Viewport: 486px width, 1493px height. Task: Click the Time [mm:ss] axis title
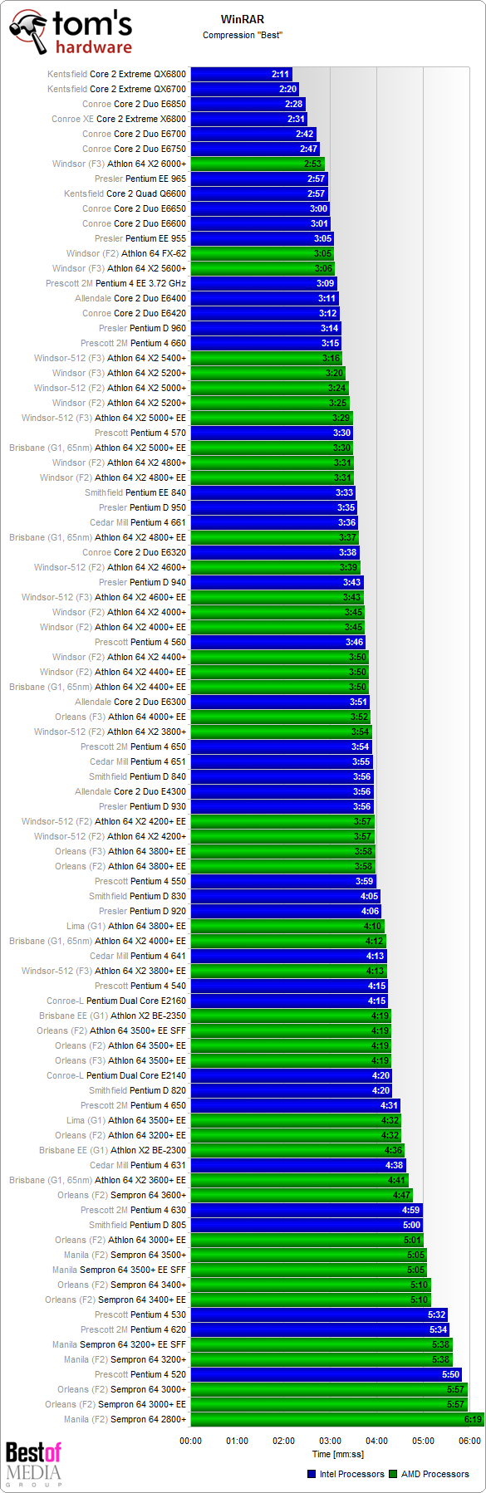pyautogui.click(x=337, y=1454)
